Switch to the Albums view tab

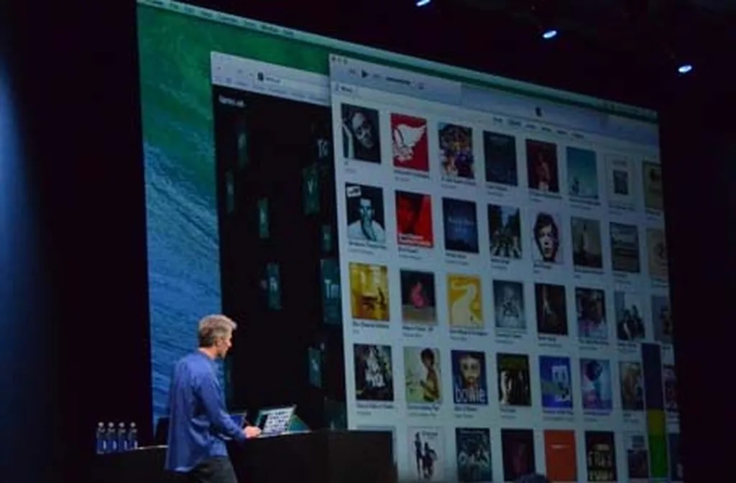pyautogui.click(x=515, y=123)
